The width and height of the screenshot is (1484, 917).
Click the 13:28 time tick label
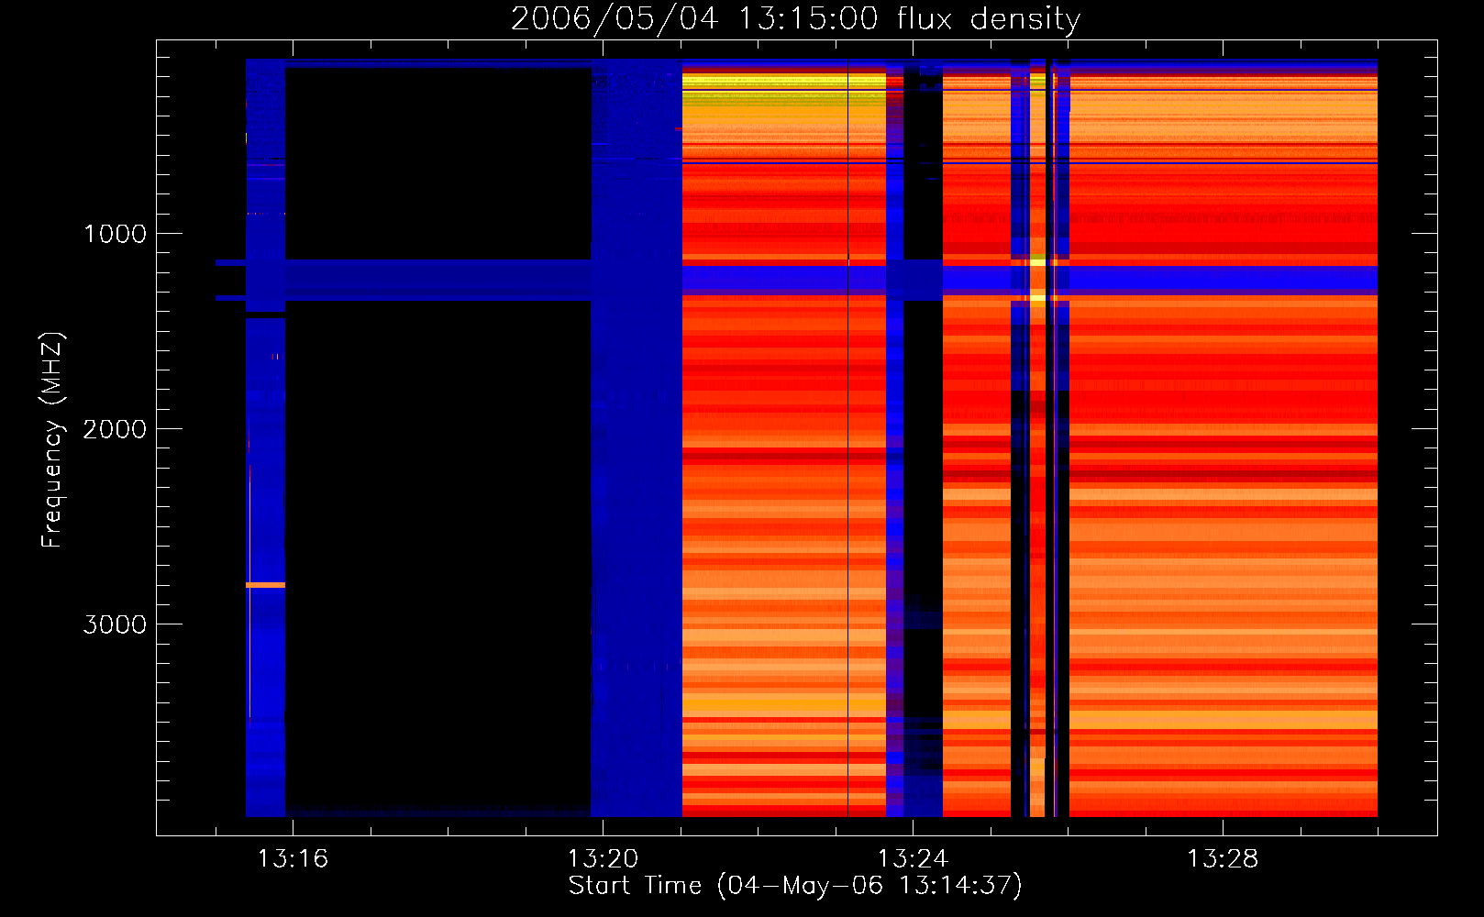pyautogui.click(x=1223, y=859)
